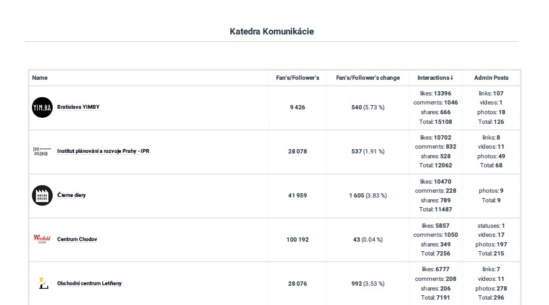This screenshot has height=305, width=549.
Task: Sort by Fan's/Follower's column header
Action: pyautogui.click(x=297, y=78)
